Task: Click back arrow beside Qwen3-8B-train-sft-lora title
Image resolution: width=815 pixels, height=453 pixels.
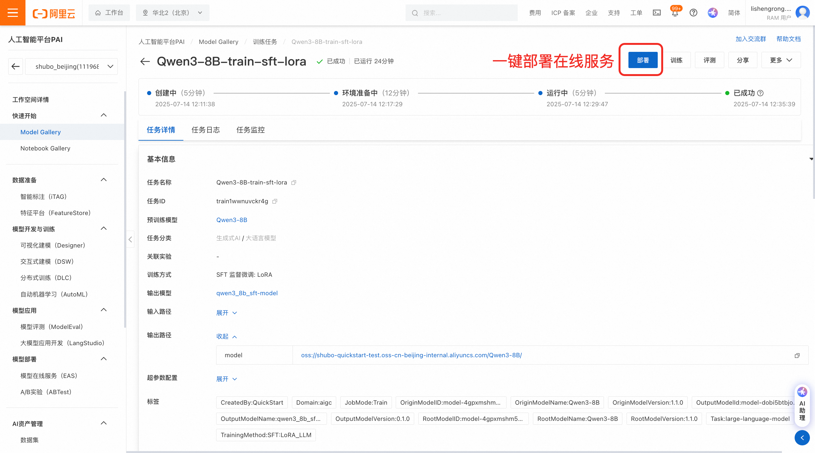Action: (145, 61)
